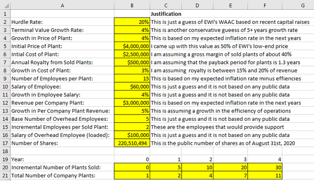This screenshot has height=181, width=314.
Task: Select Year 4 total company plants value 11
Action: [265, 176]
